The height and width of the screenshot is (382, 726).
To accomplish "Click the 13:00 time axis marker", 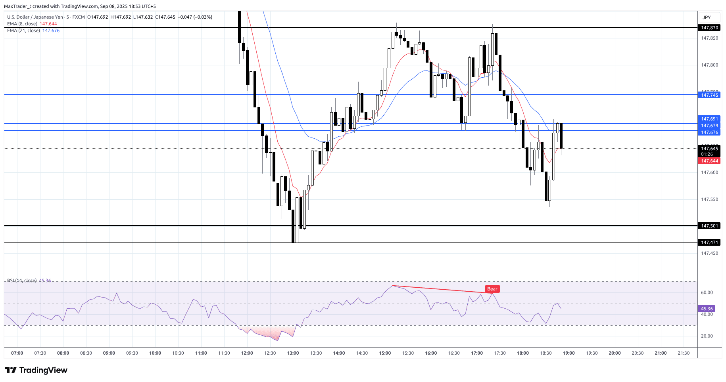I will point(293,353).
